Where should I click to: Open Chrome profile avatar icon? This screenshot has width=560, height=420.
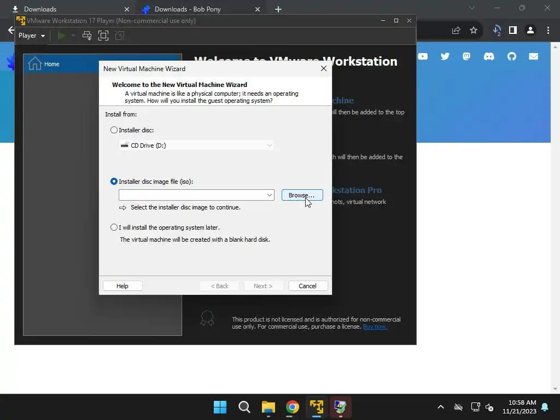[530, 31]
